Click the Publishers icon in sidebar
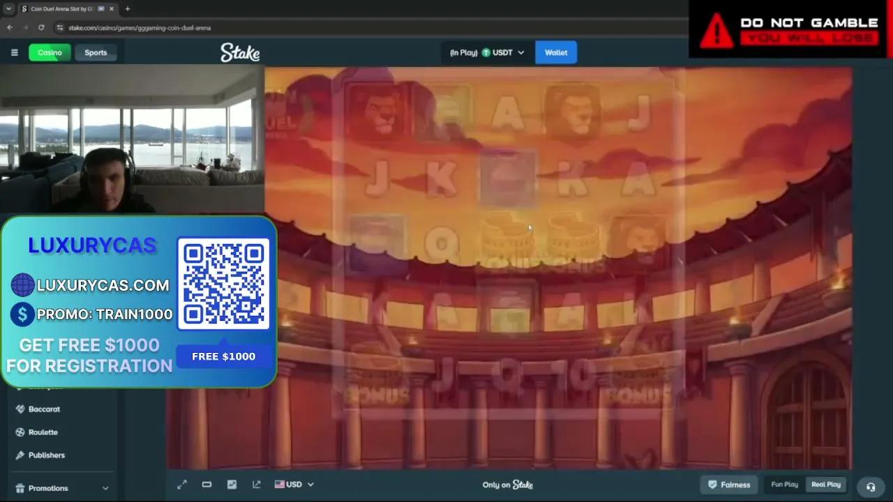This screenshot has width=893, height=502. point(20,455)
